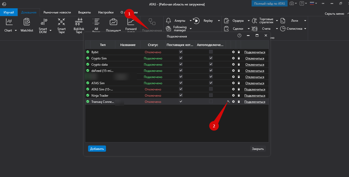Viewport: 349px width, 177px height.
Task: Open settings gear for Transaq Connector
Action: coord(233,102)
